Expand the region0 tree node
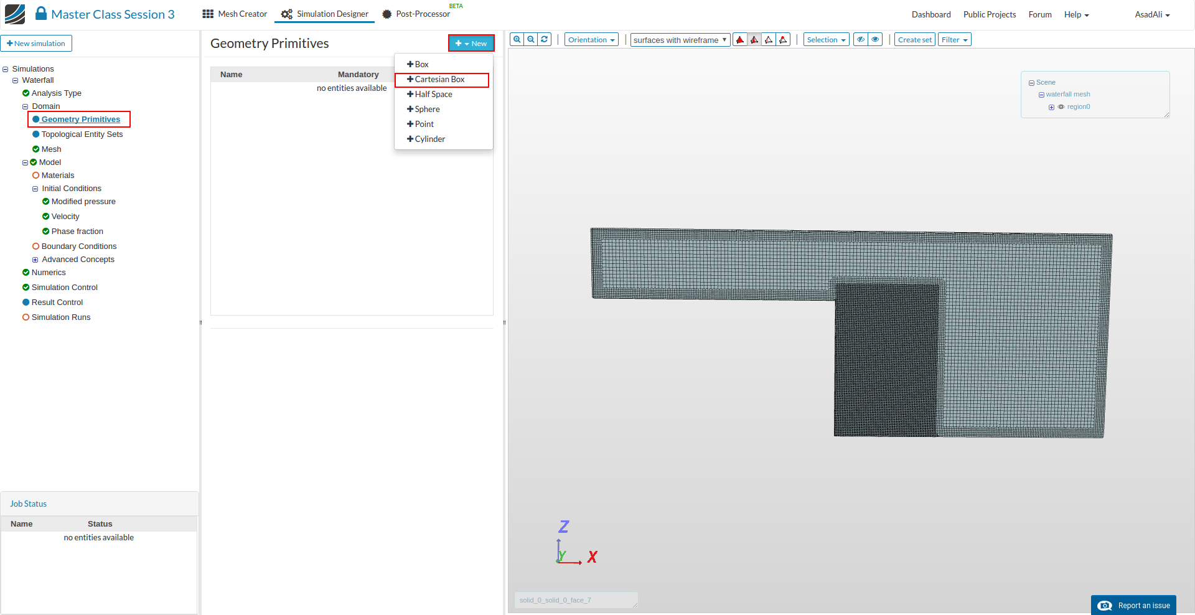The width and height of the screenshot is (1195, 615). pyautogui.click(x=1051, y=107)
